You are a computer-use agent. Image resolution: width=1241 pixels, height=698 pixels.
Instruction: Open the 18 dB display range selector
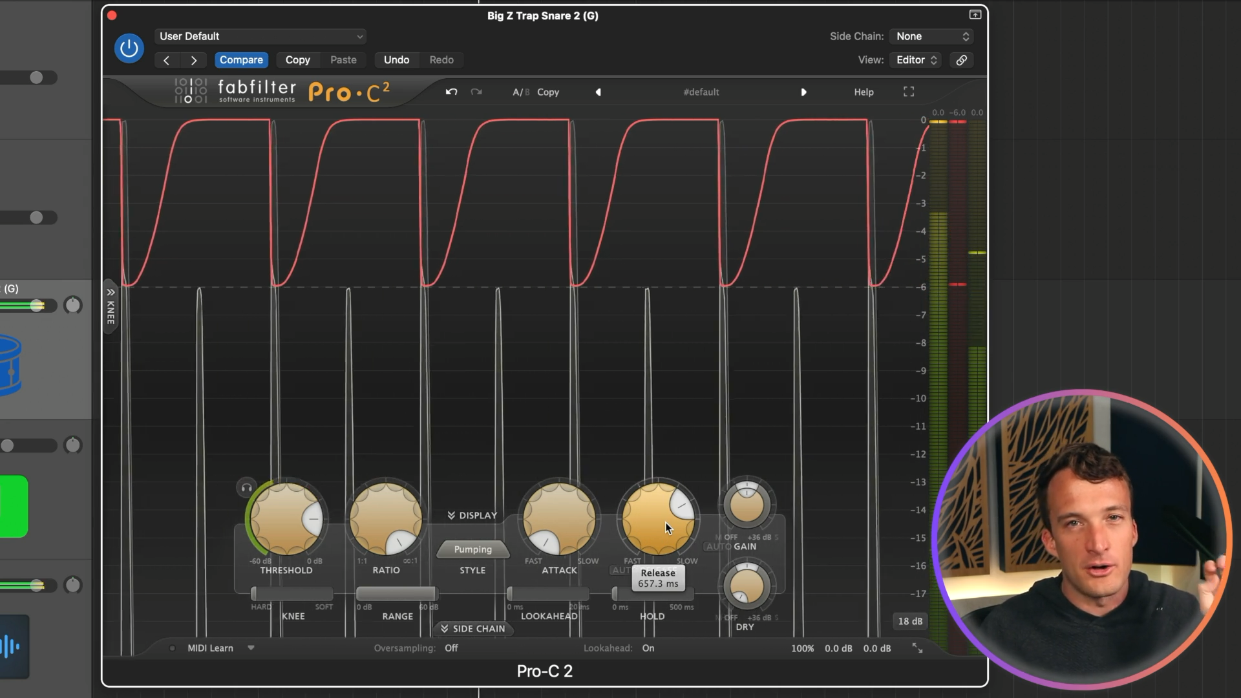[910, 621]
